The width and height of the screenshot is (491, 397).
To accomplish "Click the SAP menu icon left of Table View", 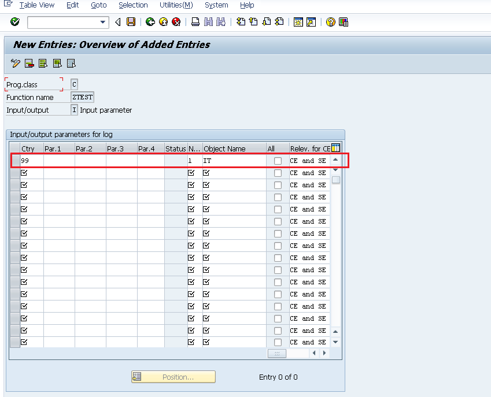I will 8,4.
